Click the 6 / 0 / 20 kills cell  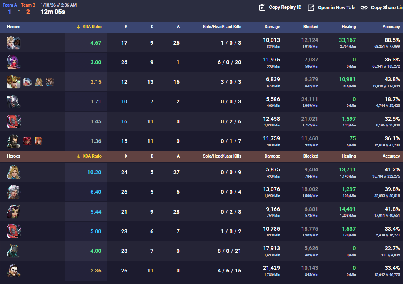click(229, 62)
